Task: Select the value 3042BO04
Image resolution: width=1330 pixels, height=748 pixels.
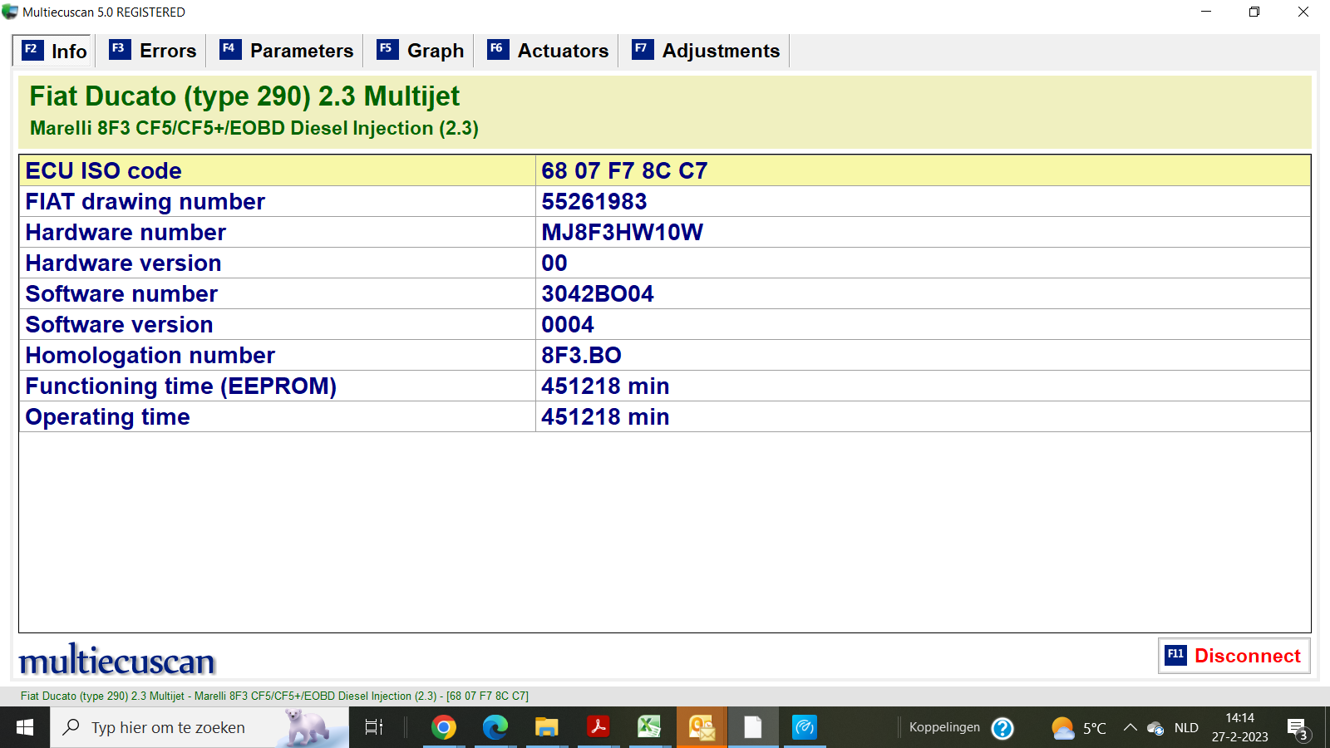Action: tap(598, 293)
